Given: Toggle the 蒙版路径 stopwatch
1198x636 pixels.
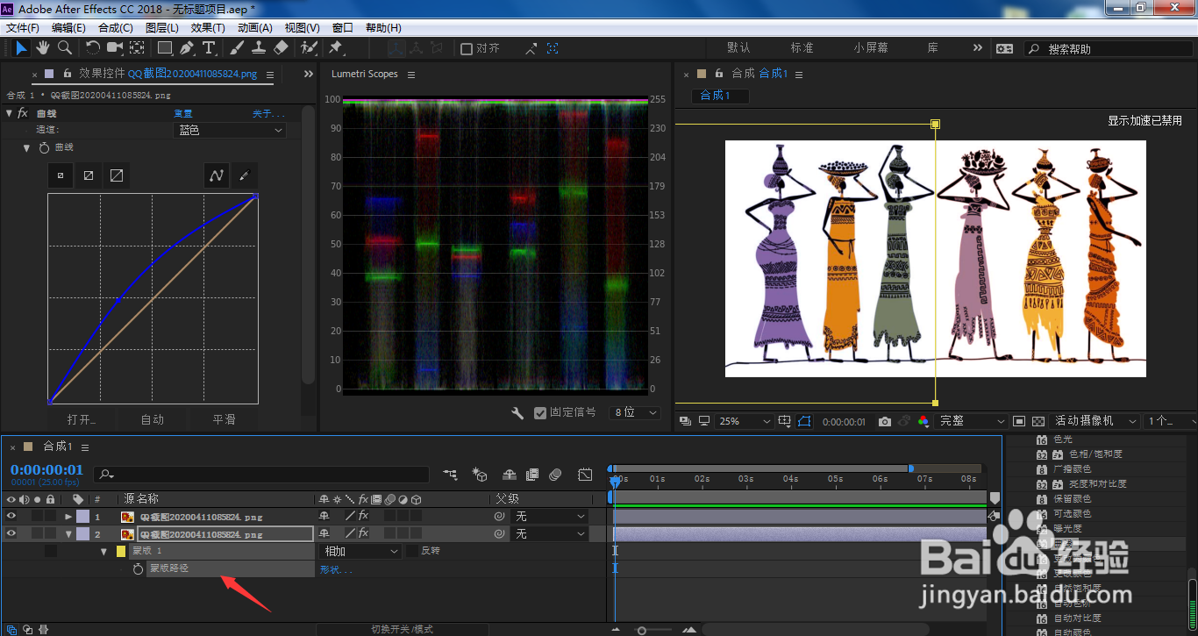Looking at the screenshot, I should (138, 568).
